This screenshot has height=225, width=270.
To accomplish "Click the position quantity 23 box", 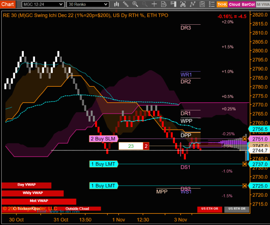I will 131,146.
